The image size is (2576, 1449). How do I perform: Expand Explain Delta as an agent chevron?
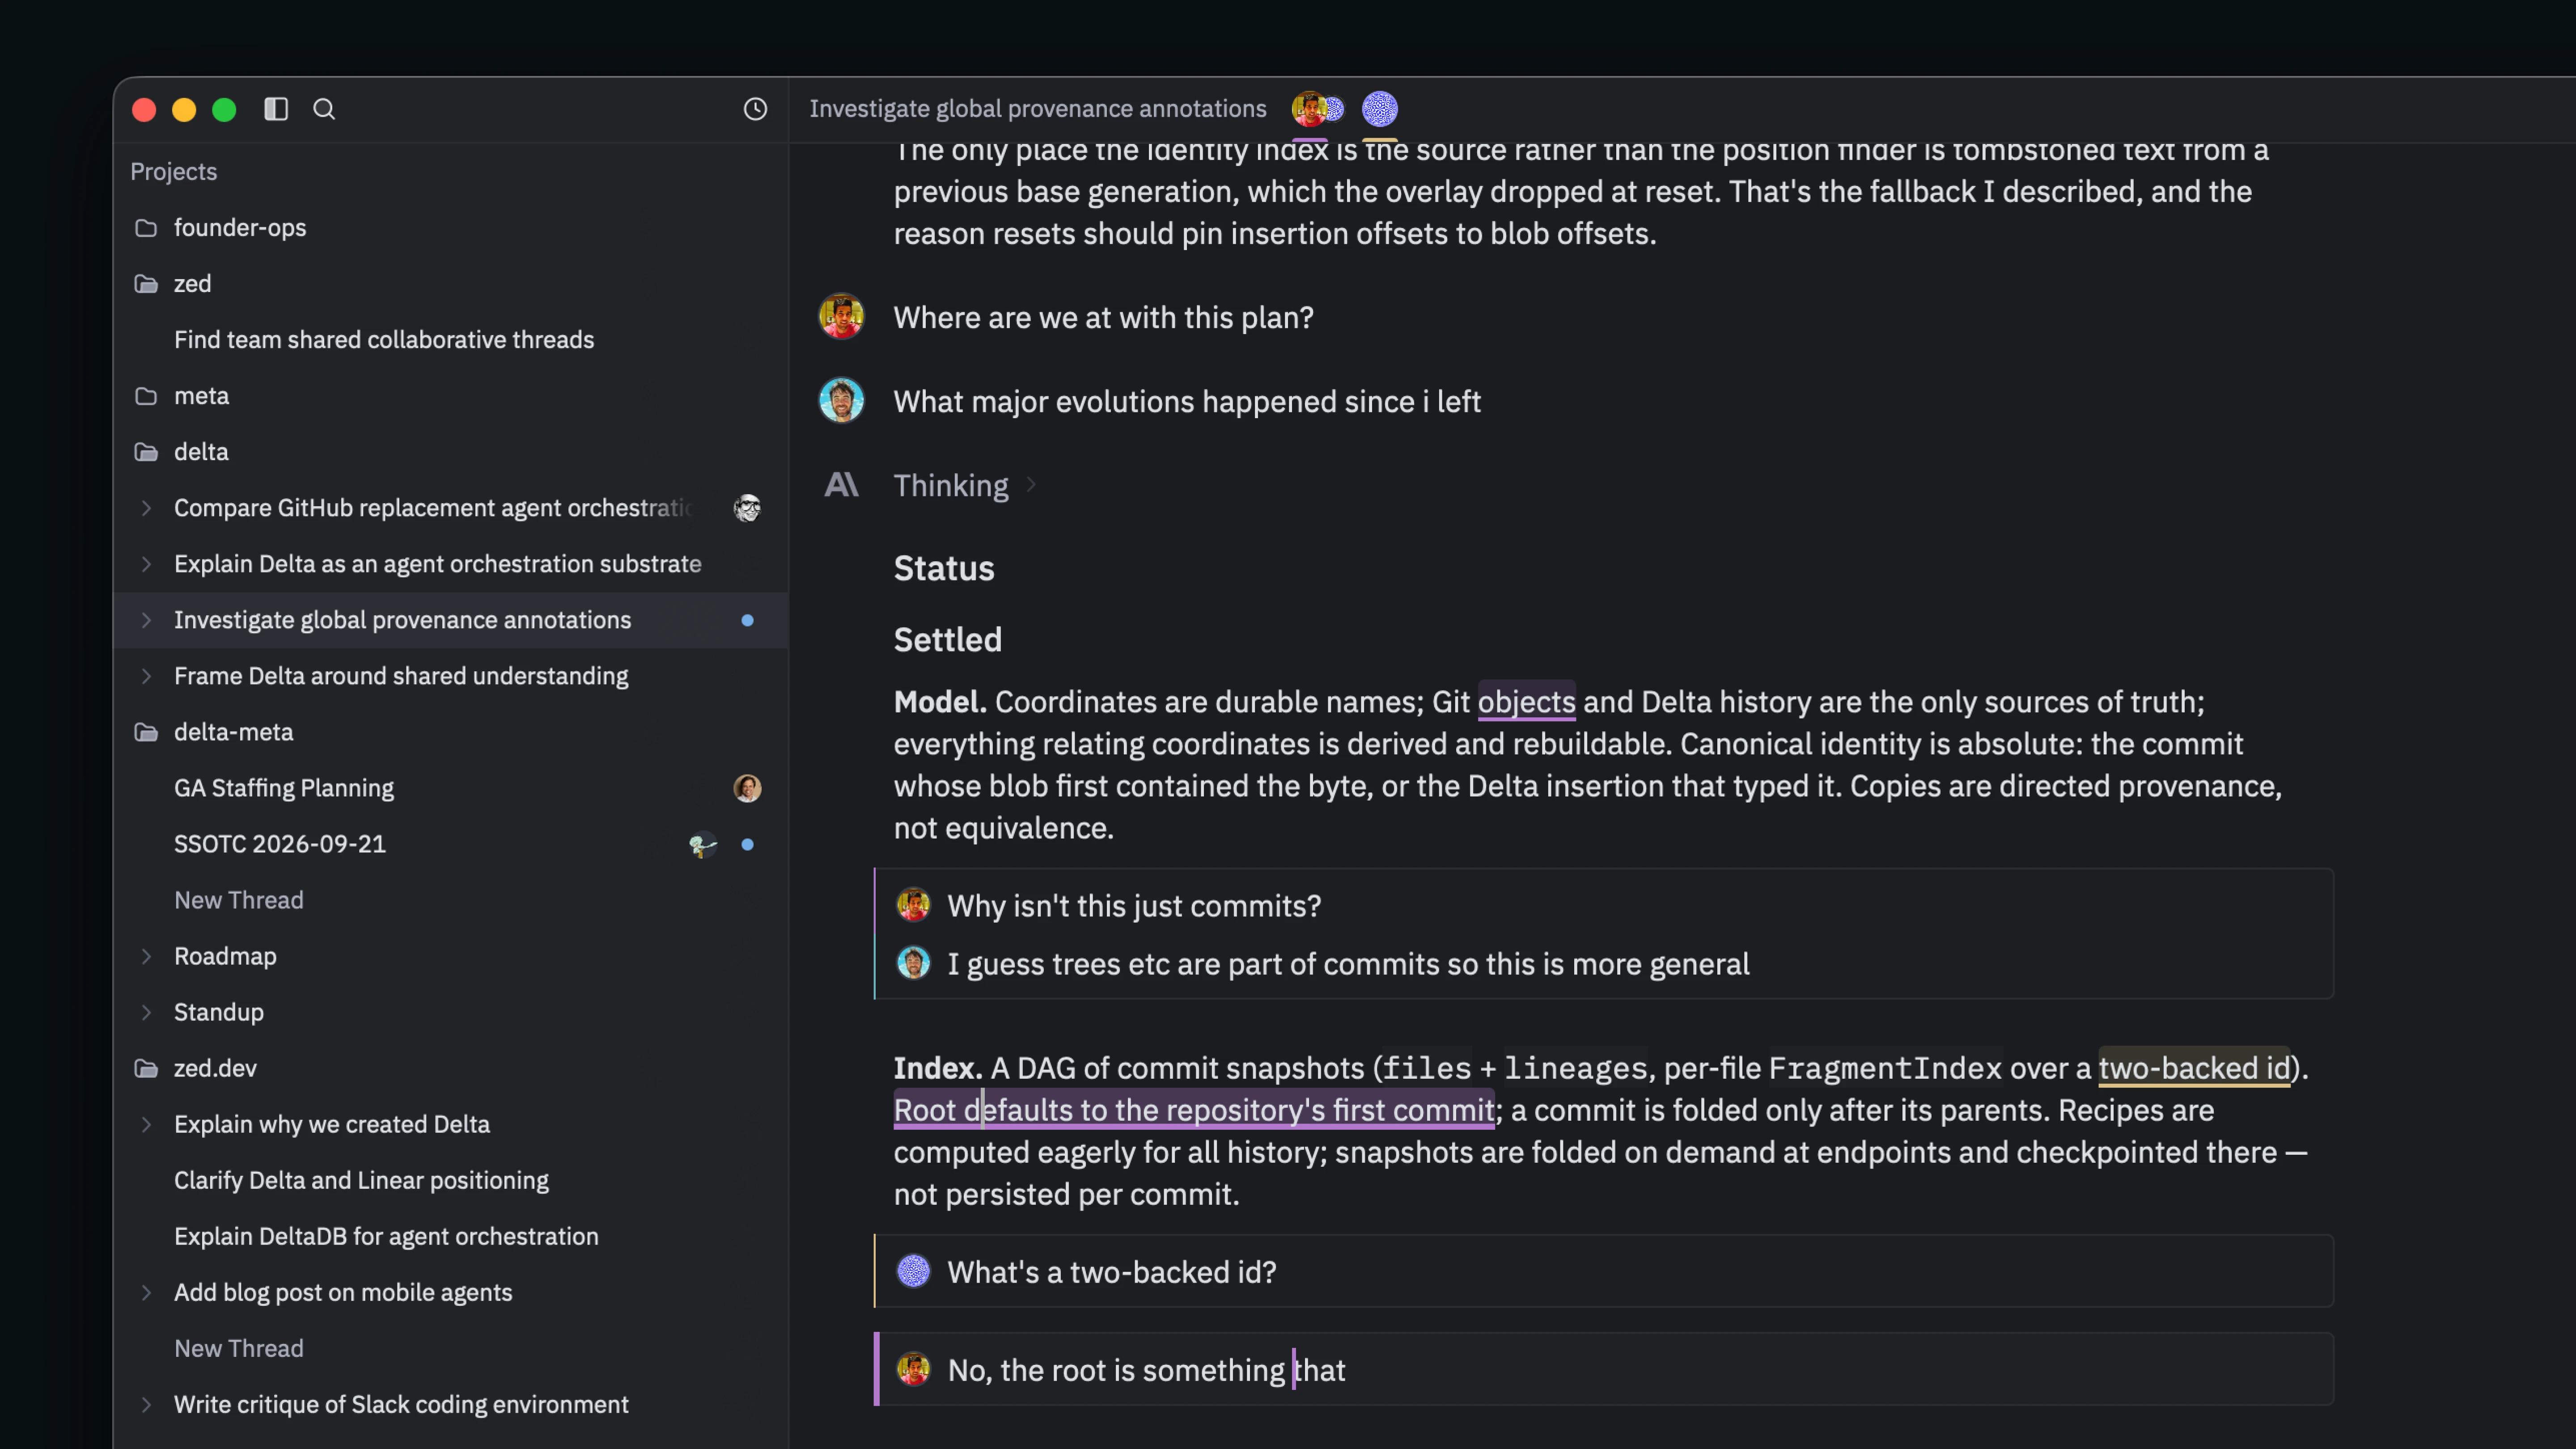146,564
